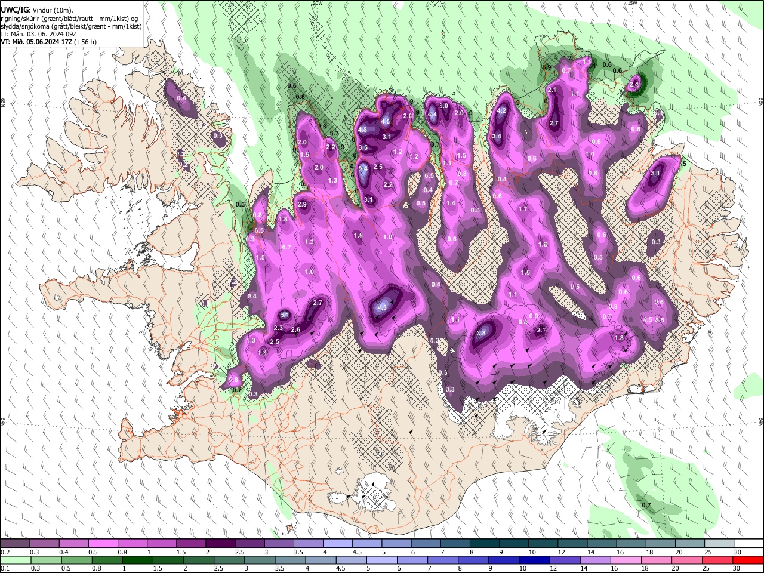Click the '4.3' precipitation value on the map
Viewport: 764px width, 573px height.
[x=382, y=308]
